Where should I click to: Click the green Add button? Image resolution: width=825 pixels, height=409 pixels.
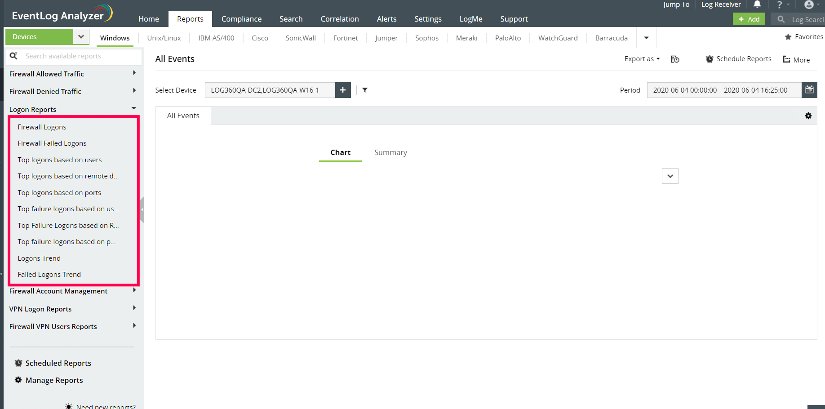pos(749,19)
